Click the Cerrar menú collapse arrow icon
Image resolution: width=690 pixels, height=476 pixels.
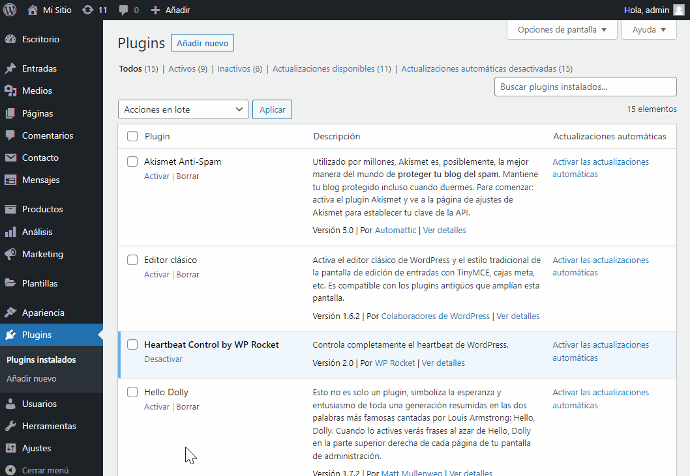pos(10,470)
